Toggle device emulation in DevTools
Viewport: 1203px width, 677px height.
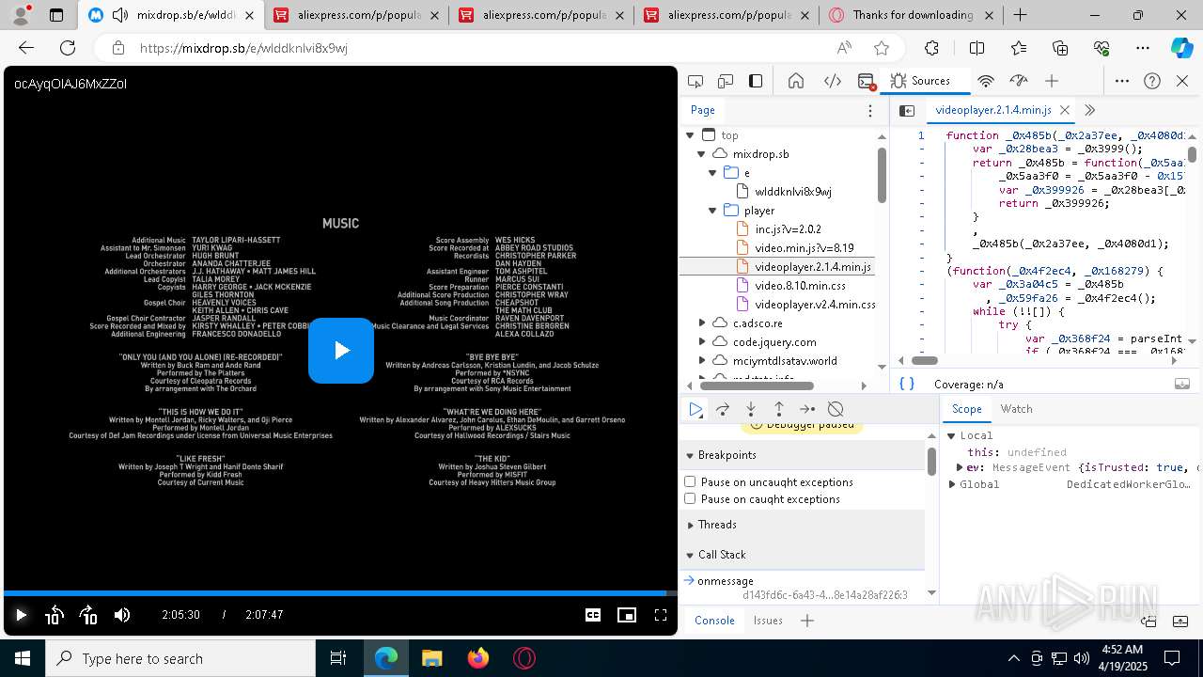(726, 82)
